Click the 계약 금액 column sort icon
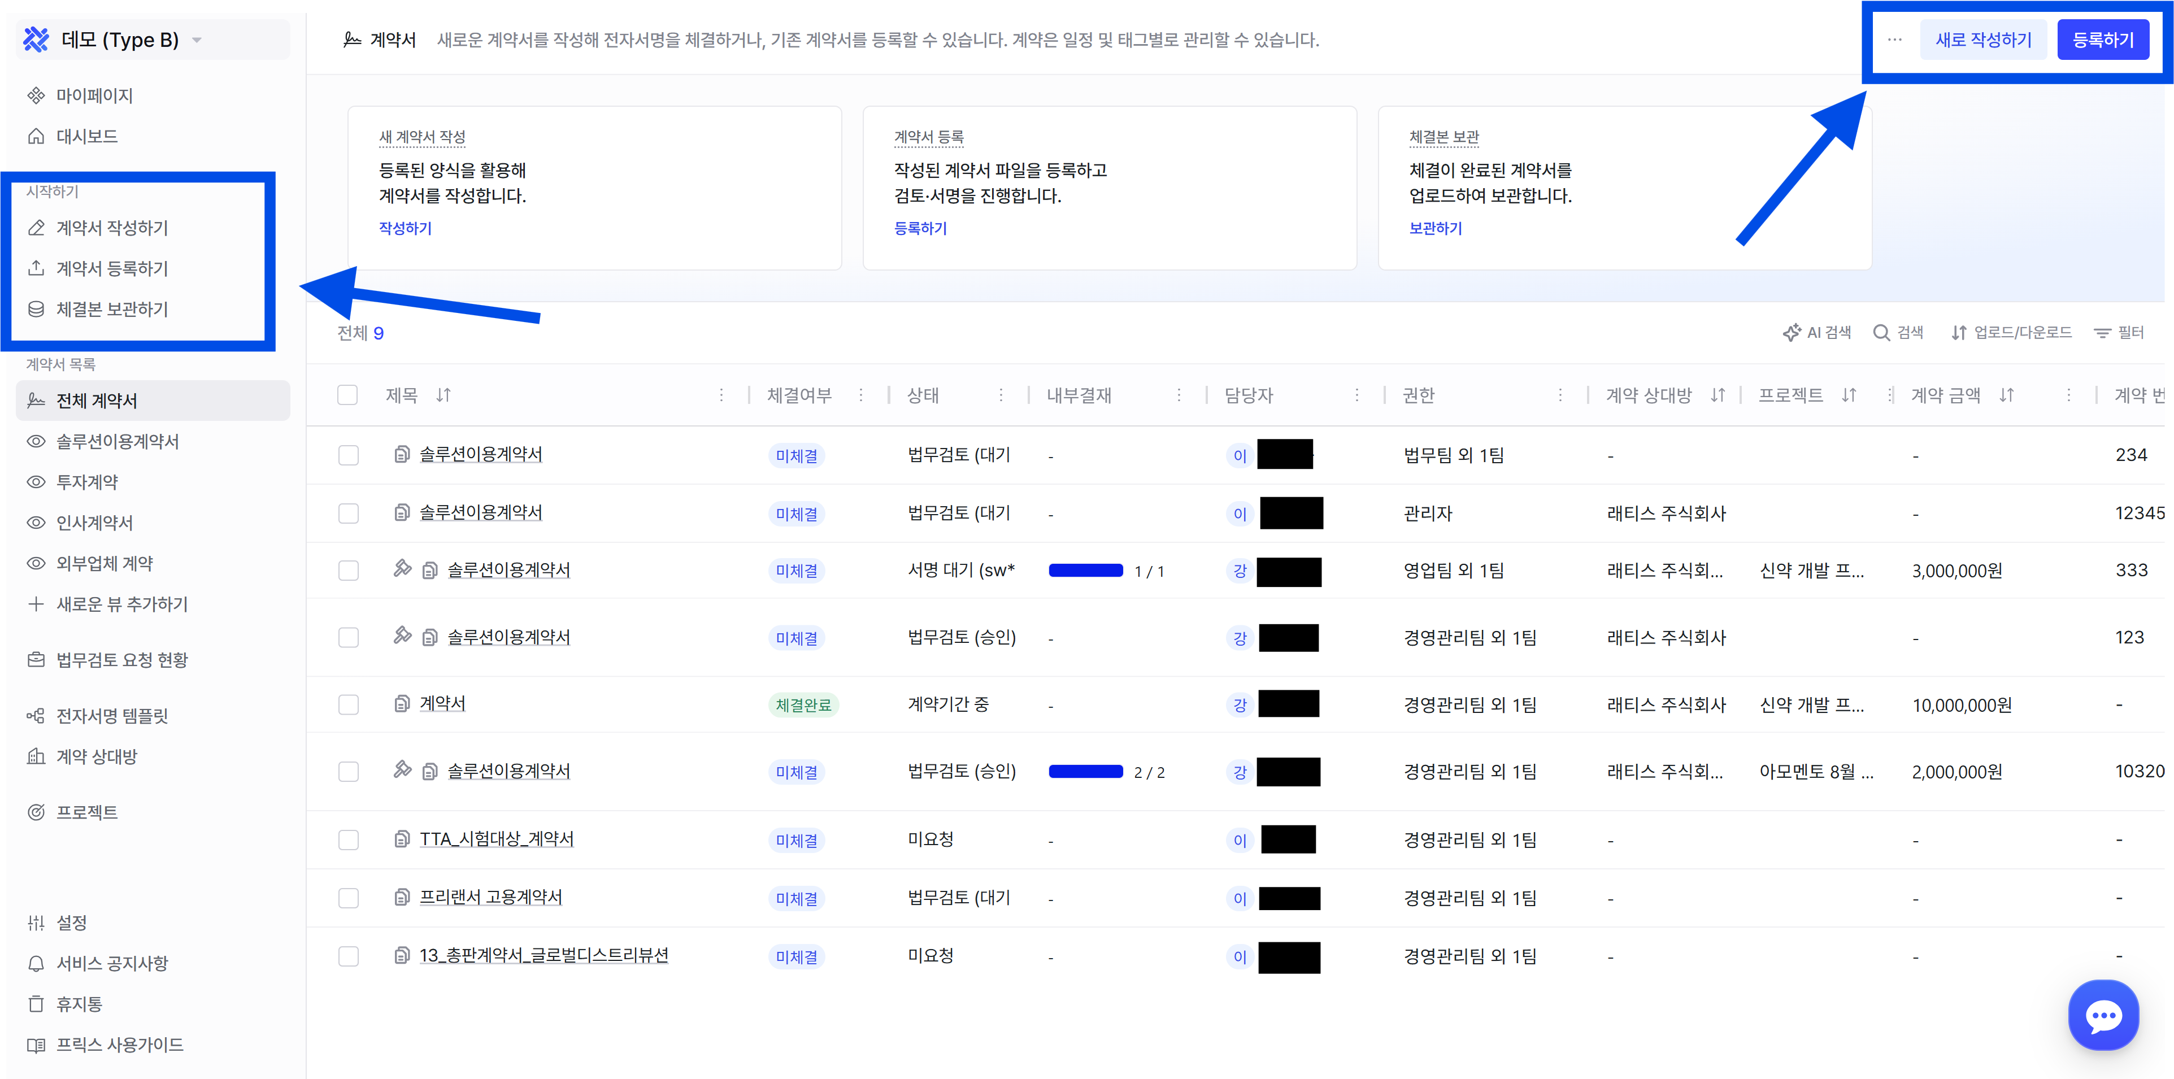This screenshot has width=2174, height=1079. [x=2007, y=395]
